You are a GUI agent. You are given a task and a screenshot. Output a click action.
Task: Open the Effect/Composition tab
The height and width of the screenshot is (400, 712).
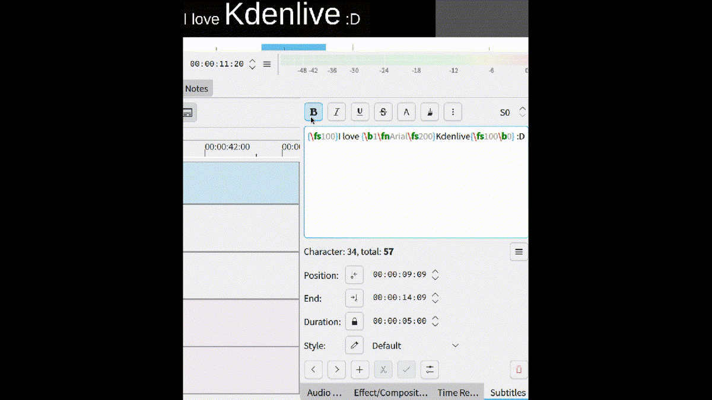(x=390, y=392)
